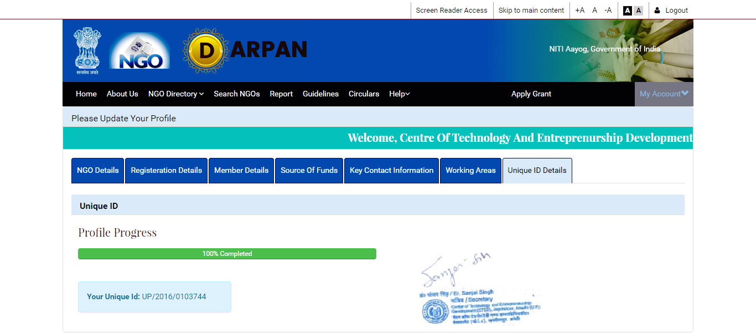The image size is (756, 333).
Task: Click the NGO logo image
Action: pos(139,51)
